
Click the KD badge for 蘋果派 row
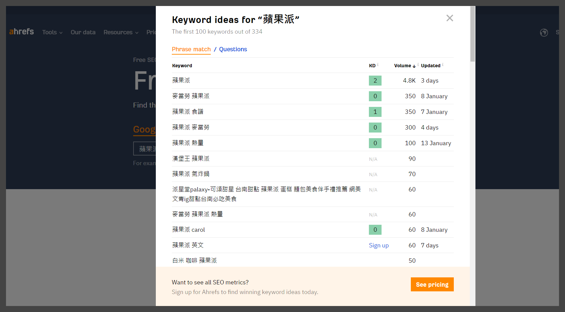[375, 81]
